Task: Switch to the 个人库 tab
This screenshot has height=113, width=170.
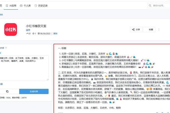Action: tap(25, 6)
